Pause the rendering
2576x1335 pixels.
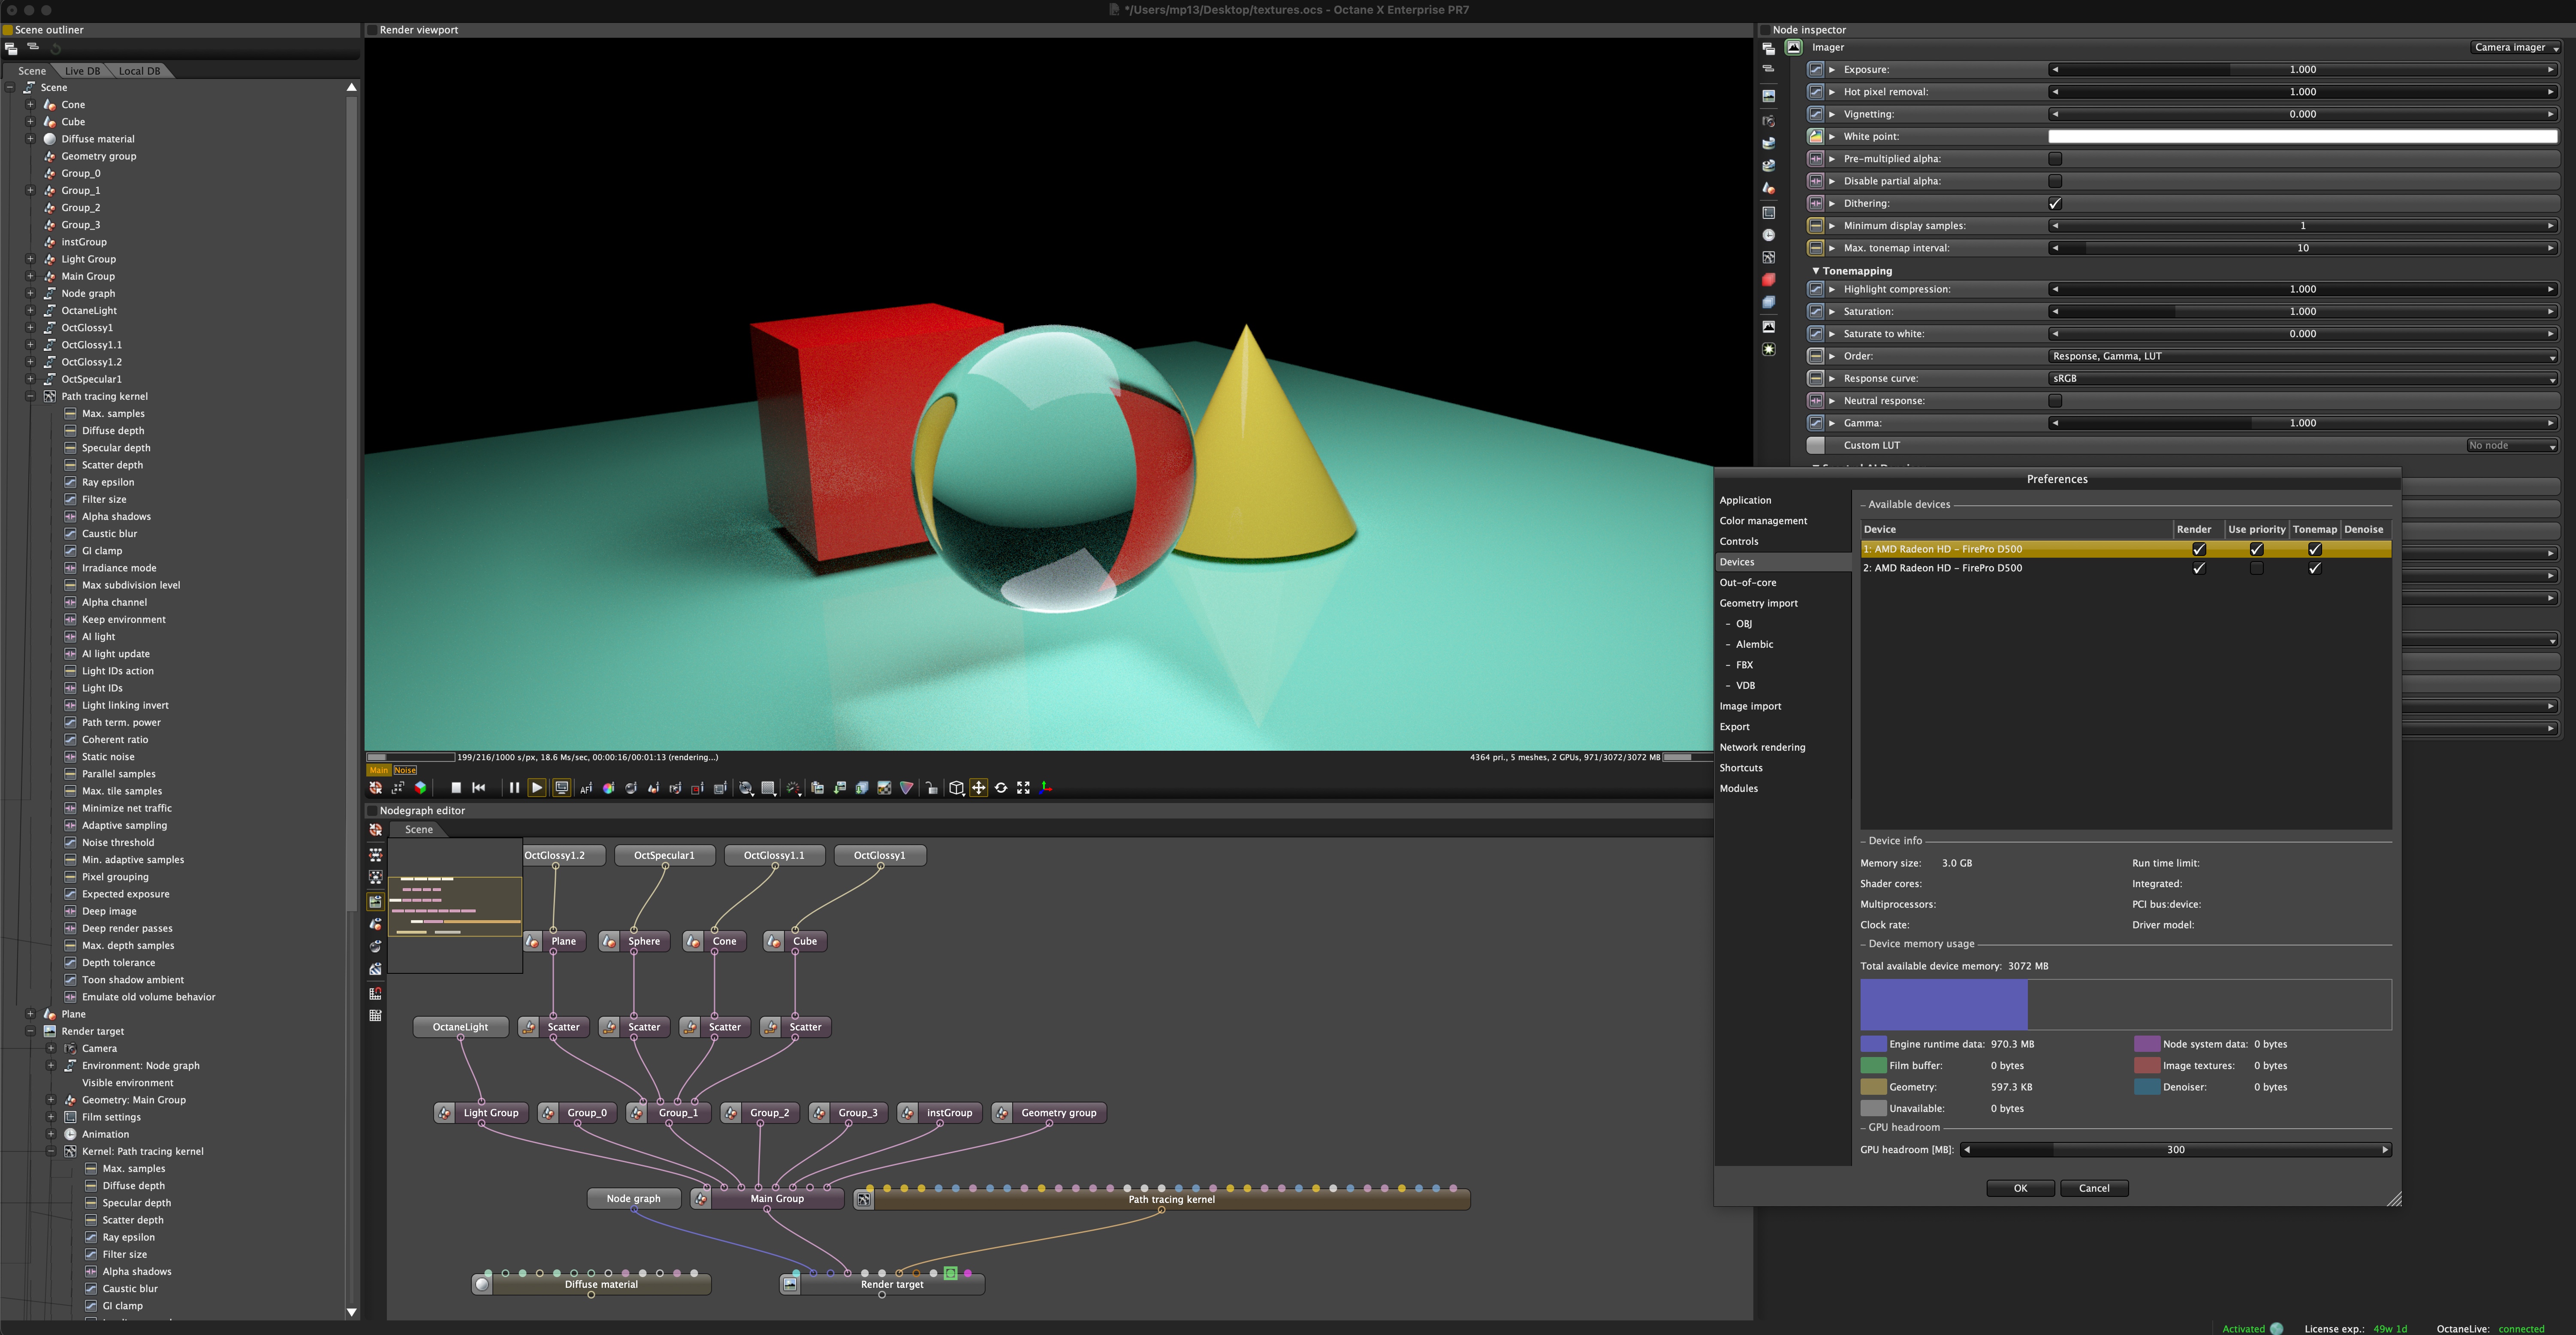514,788
